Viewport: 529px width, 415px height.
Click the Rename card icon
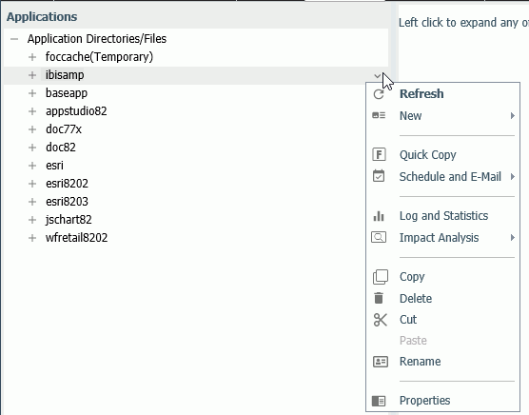pos(381,362)
